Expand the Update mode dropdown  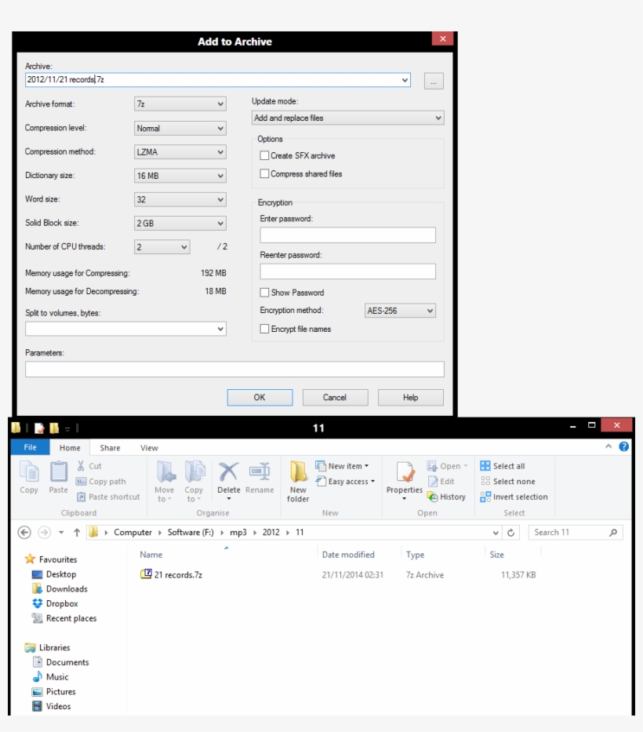click(x=347, y=118)
